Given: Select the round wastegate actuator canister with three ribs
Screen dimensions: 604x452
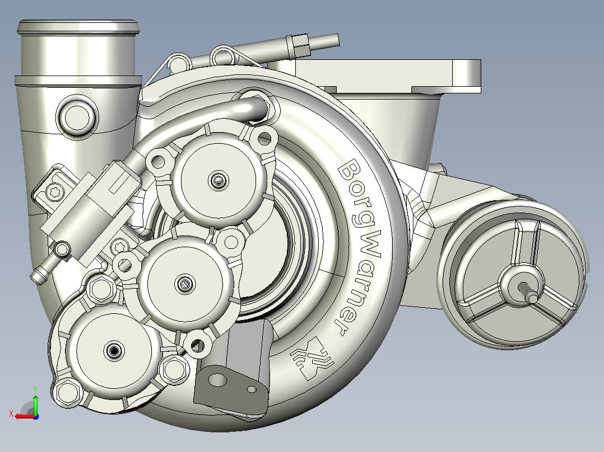Looking at the screenshot, I should [513, 274].
